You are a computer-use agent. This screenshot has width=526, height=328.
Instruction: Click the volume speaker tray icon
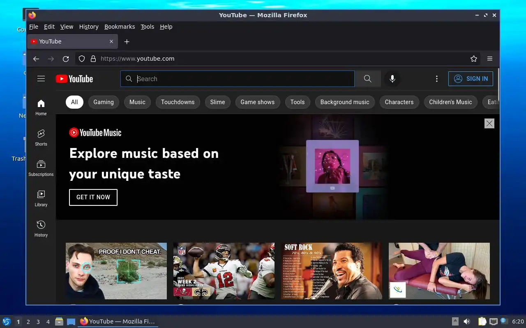[467, 321]
